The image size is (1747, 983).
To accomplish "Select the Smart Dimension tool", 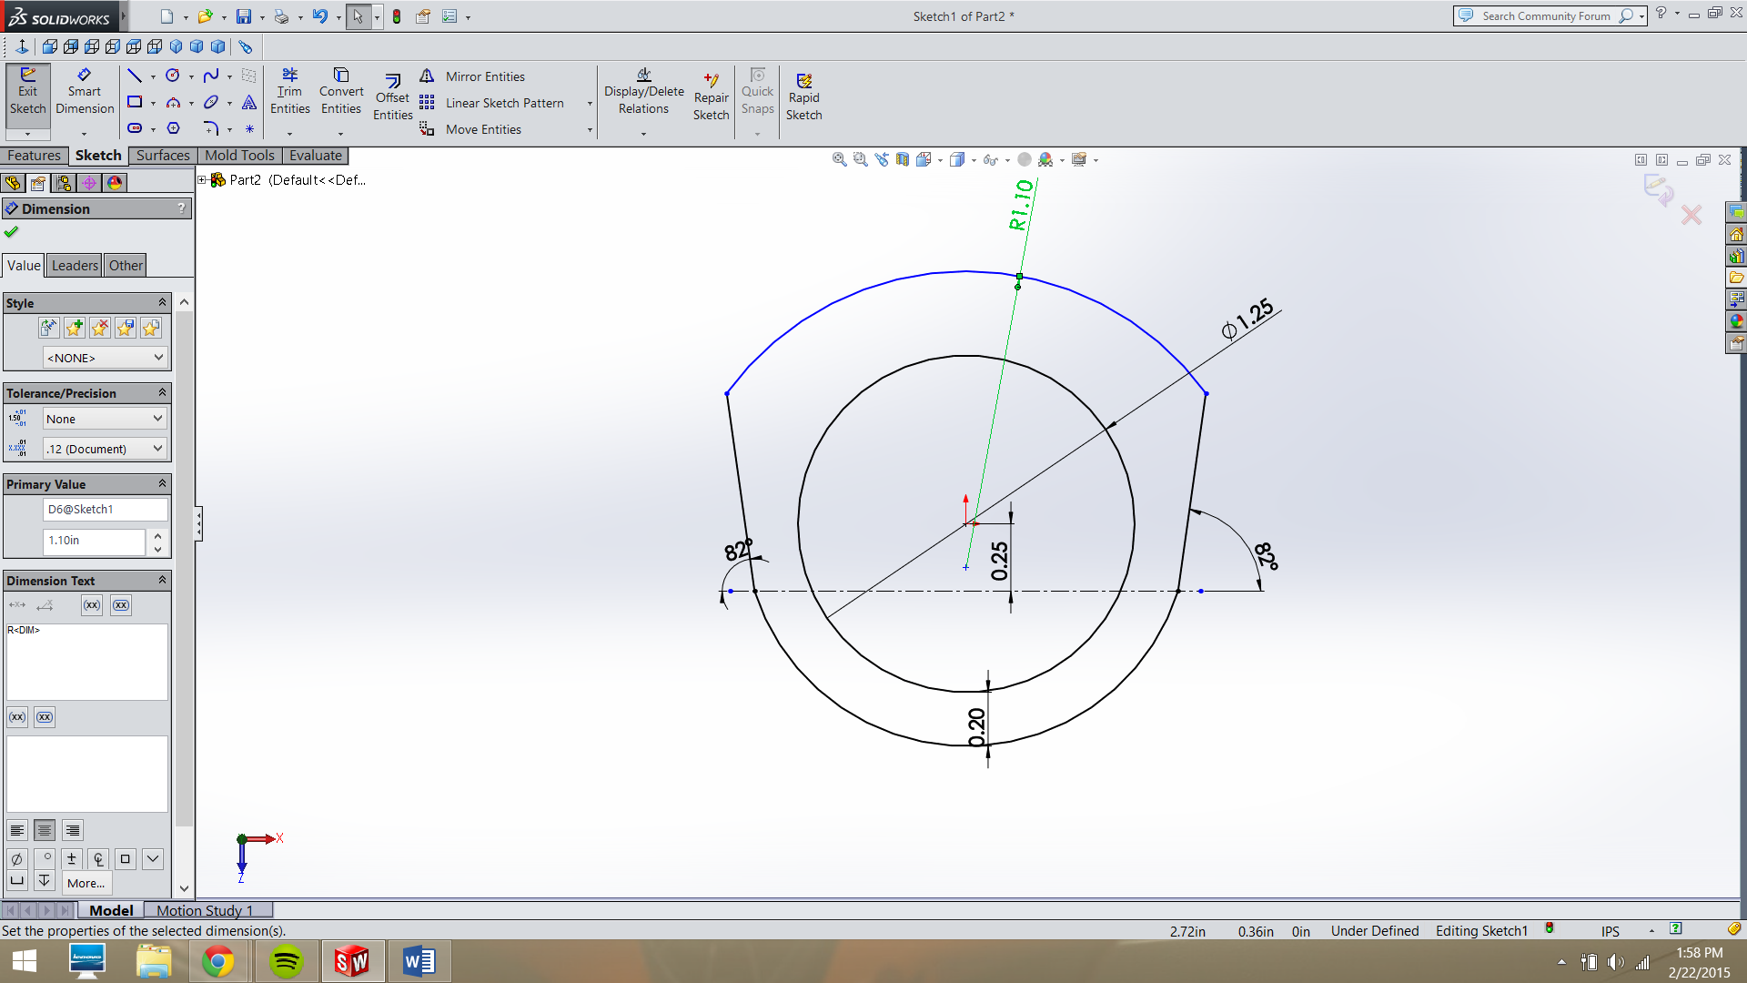I will [x=84, y=91].
